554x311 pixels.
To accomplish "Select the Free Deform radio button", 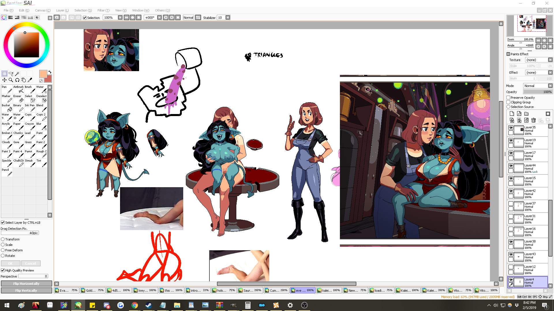I will (3, 250).
